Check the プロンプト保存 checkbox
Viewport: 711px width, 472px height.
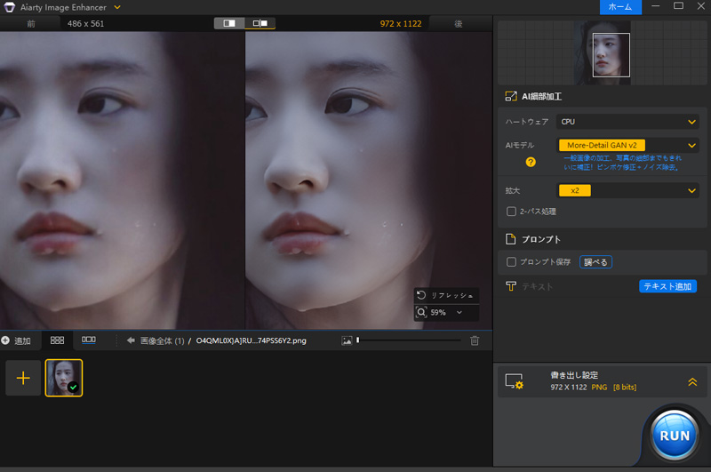(x=511, y=262)
